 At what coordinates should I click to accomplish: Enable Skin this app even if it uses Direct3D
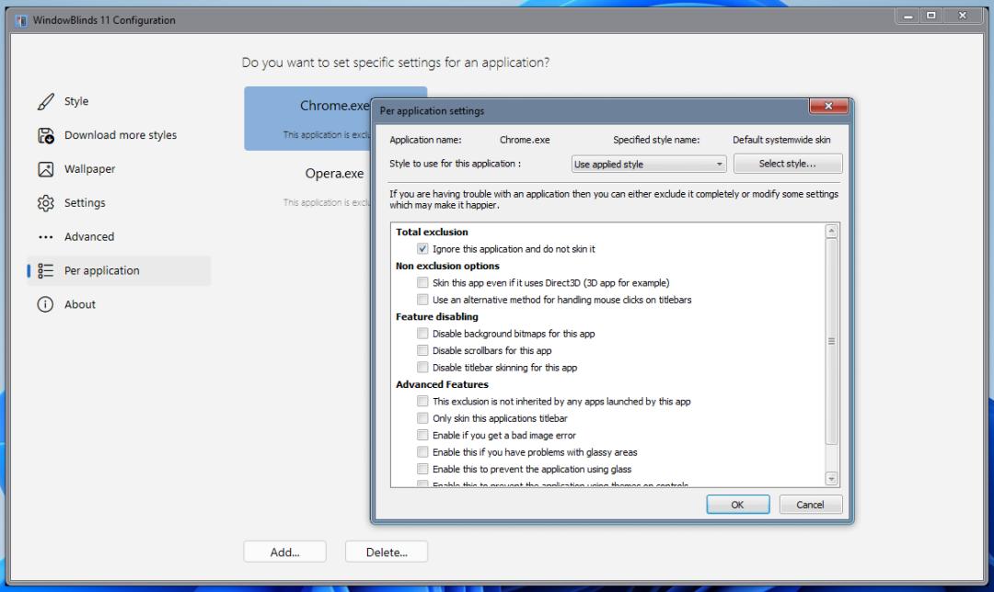(x=423, y=282)
